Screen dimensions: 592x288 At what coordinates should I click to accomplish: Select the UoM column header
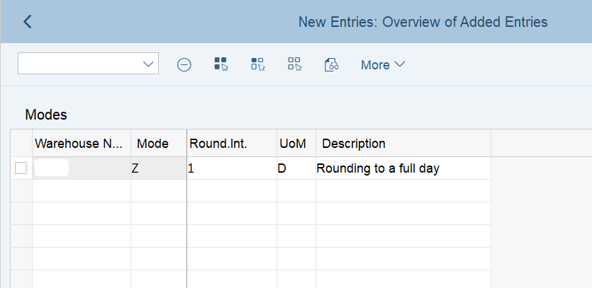coord(296,143)
